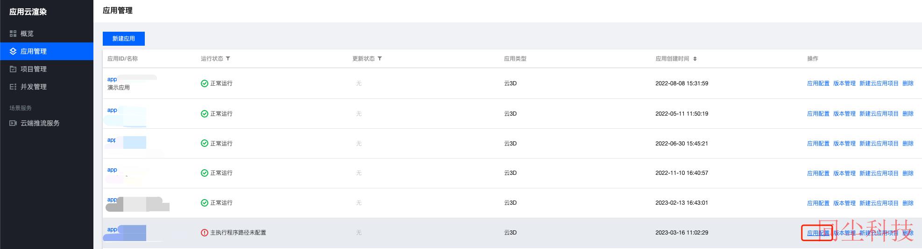Click 应用配置 link for the 2023-03-16 app
Screen dimensions: 922x249
coord(818,233)
